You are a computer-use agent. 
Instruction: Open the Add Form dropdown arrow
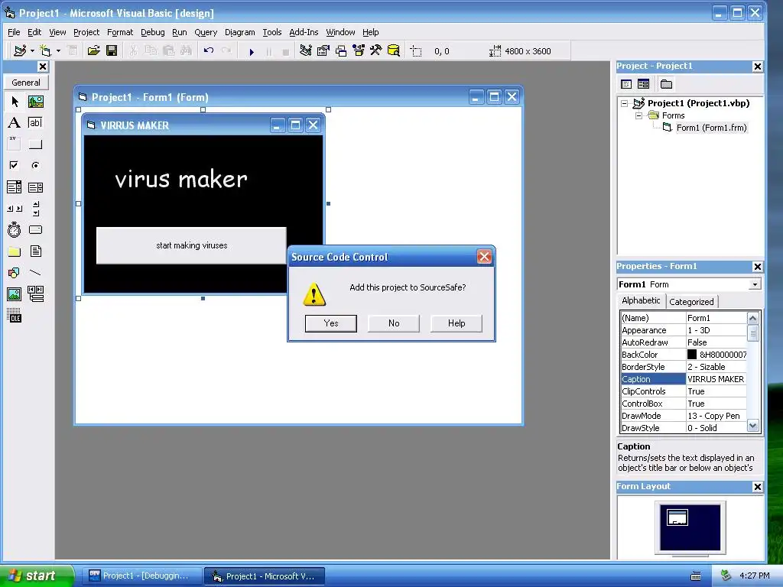click(x=58, y=51)
